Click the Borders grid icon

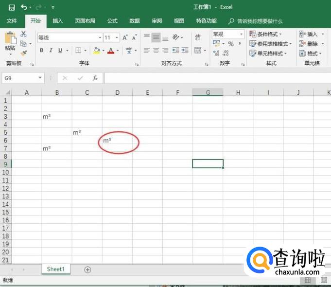78,50
